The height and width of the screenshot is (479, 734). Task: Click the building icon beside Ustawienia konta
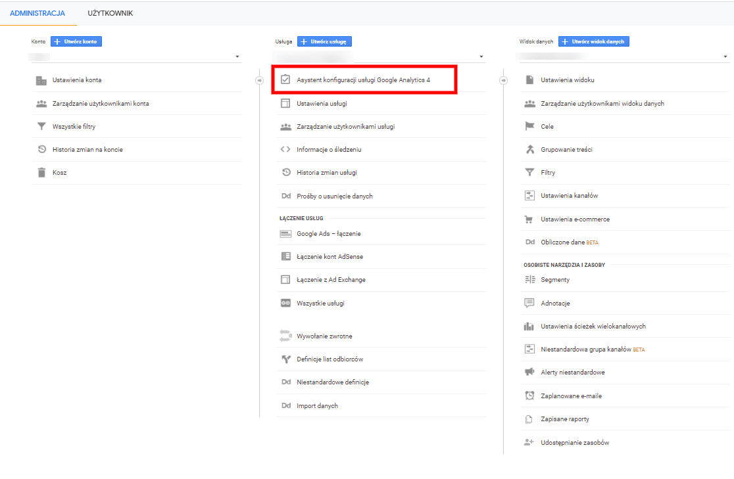[41, 80]
